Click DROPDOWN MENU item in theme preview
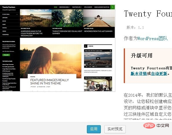The image size is (172, 135). coord(64,7)
